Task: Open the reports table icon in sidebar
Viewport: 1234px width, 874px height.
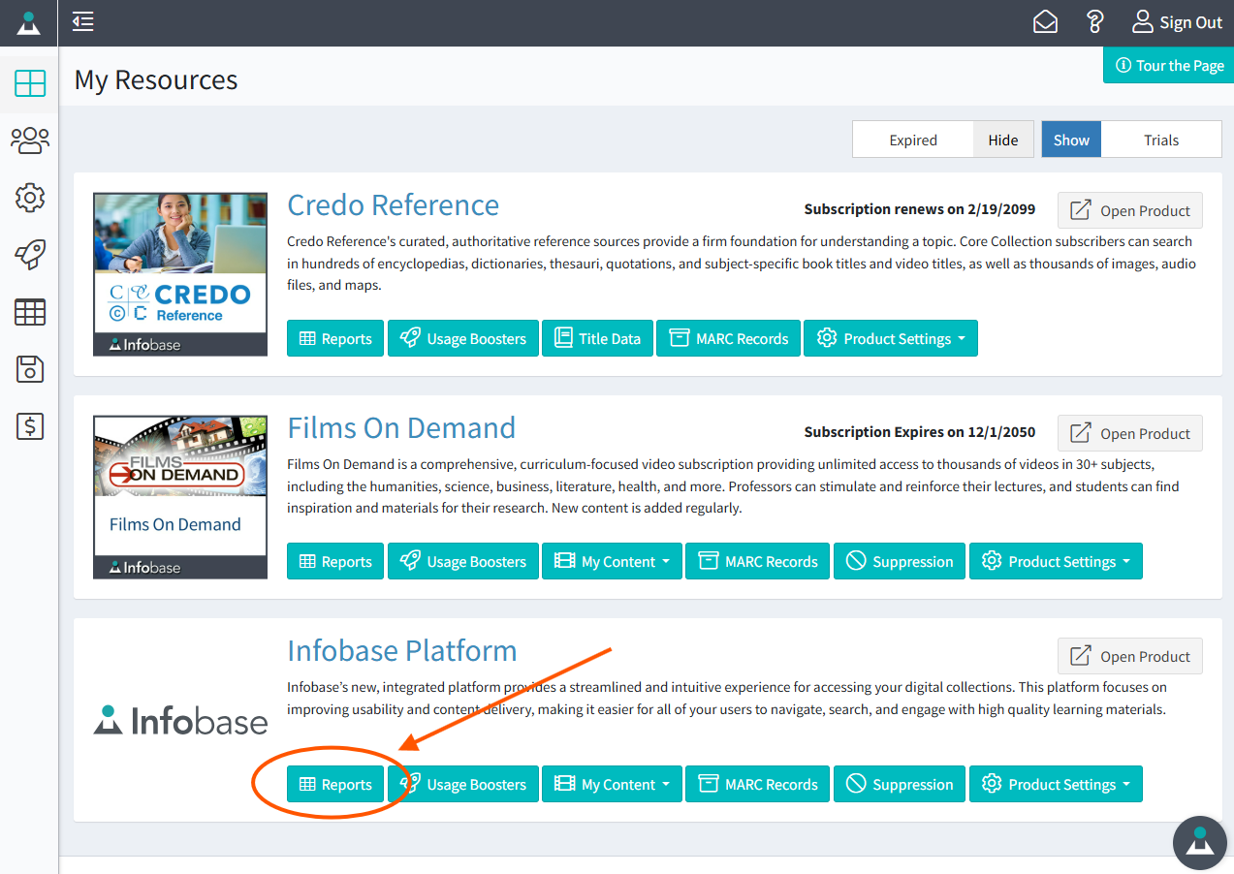Action: coord(29,312)
